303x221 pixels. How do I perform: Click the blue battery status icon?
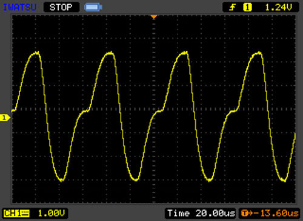[93, 7]
